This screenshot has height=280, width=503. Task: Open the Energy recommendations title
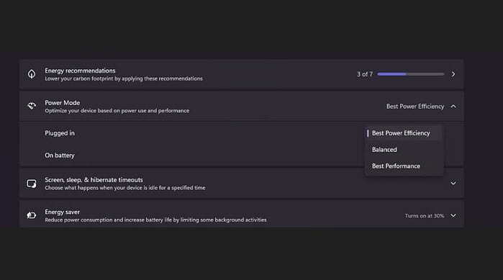pyautogui.click(x=80, y=71)
